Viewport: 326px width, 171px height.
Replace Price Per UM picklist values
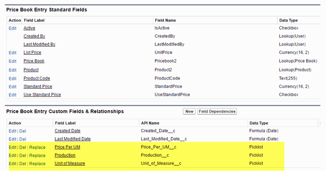point(37,147)
